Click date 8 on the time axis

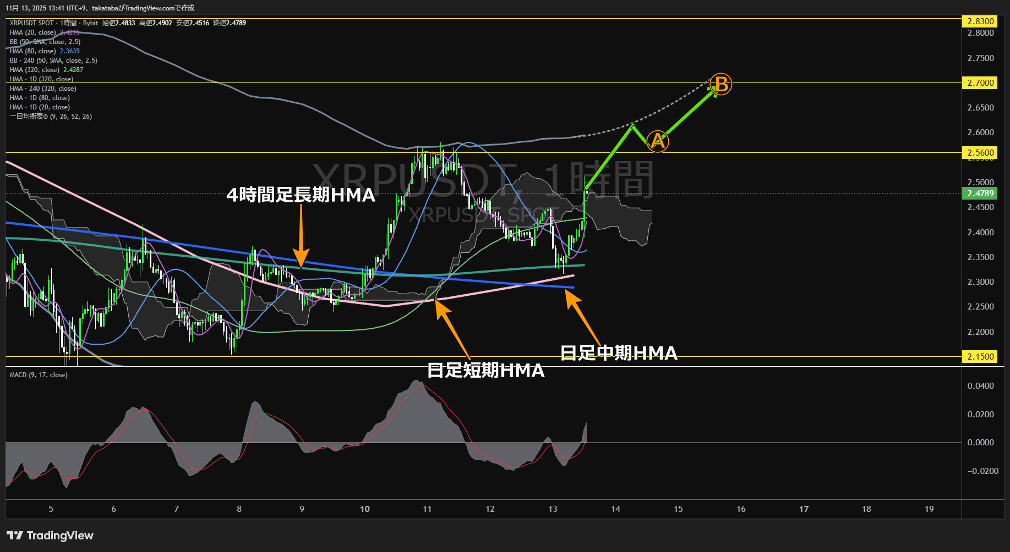pos(239,509)
